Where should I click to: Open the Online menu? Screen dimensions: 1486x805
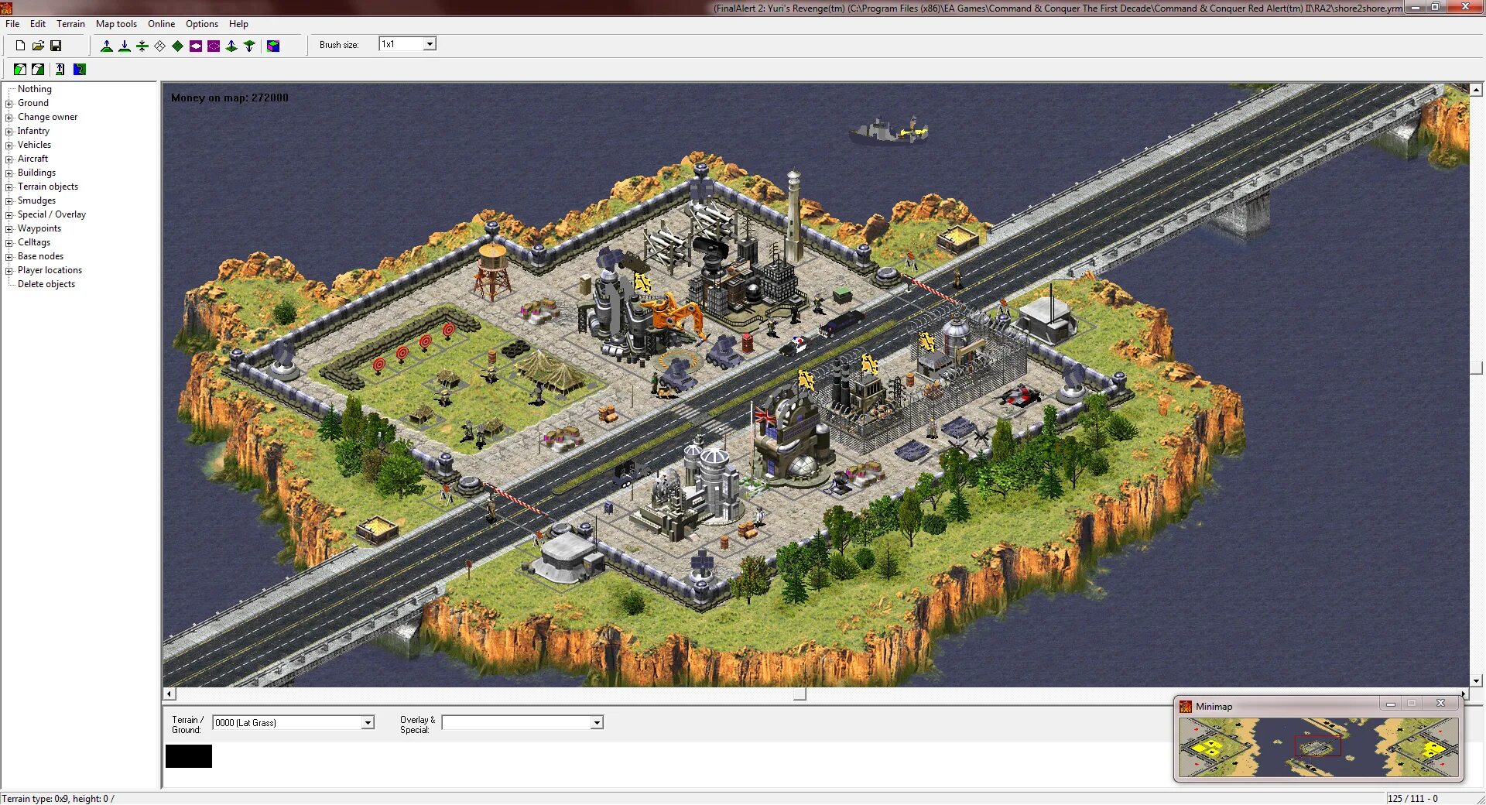pos(161,24)
